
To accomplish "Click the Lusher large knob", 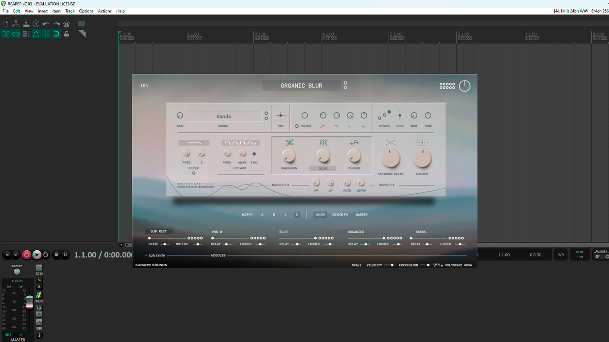I will pyautogui.click(x=422, y=159).
